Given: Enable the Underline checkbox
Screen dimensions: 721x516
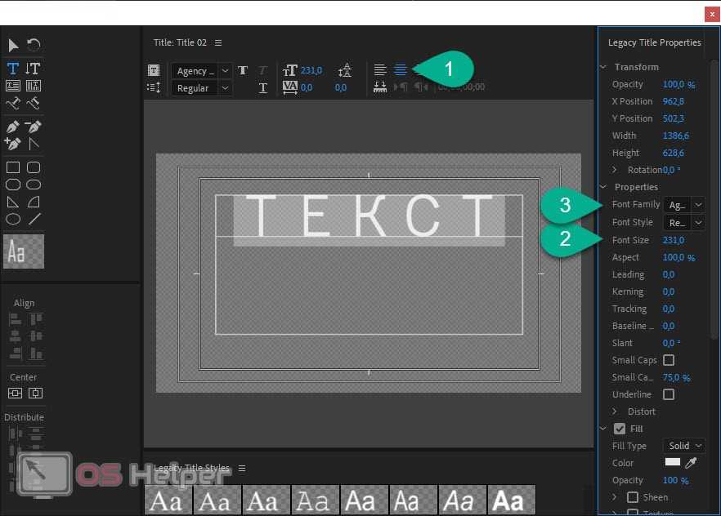Looking at the screenshot, I should pos(669,394).
